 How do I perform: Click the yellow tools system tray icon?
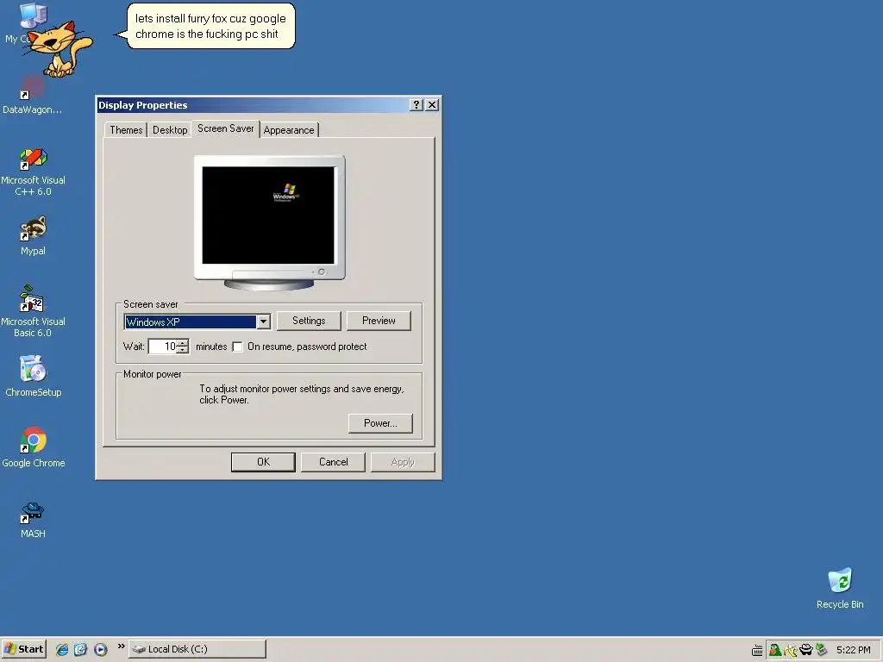pos(791,650)
